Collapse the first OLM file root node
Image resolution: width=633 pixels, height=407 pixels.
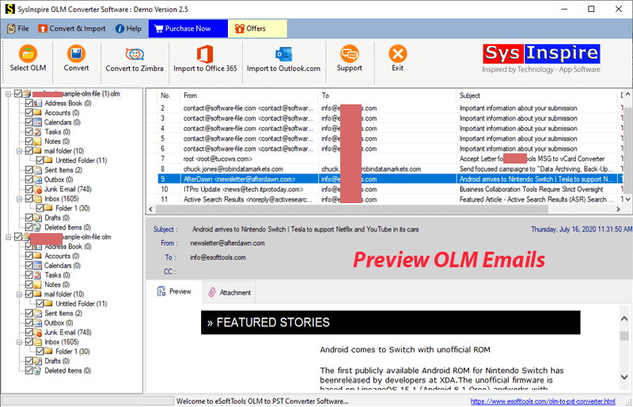click(8, 93)
